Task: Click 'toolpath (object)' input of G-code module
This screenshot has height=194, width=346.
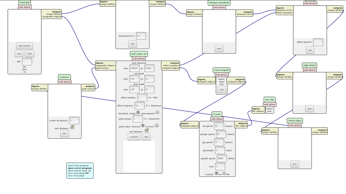Action: pos(189,126)
